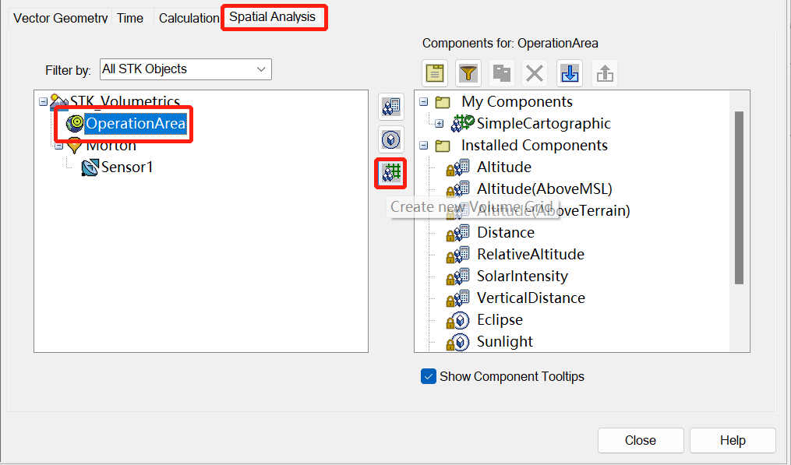The image size is (791, 465).
Task: Open the Calculation tab
Action: click(189, 18)
